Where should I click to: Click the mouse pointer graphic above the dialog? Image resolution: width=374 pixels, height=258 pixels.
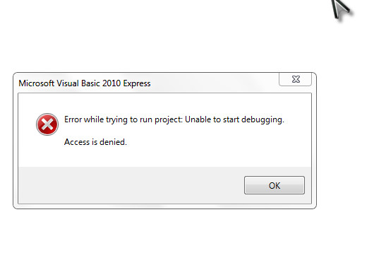pyautogui.click(x=341, y=10)
